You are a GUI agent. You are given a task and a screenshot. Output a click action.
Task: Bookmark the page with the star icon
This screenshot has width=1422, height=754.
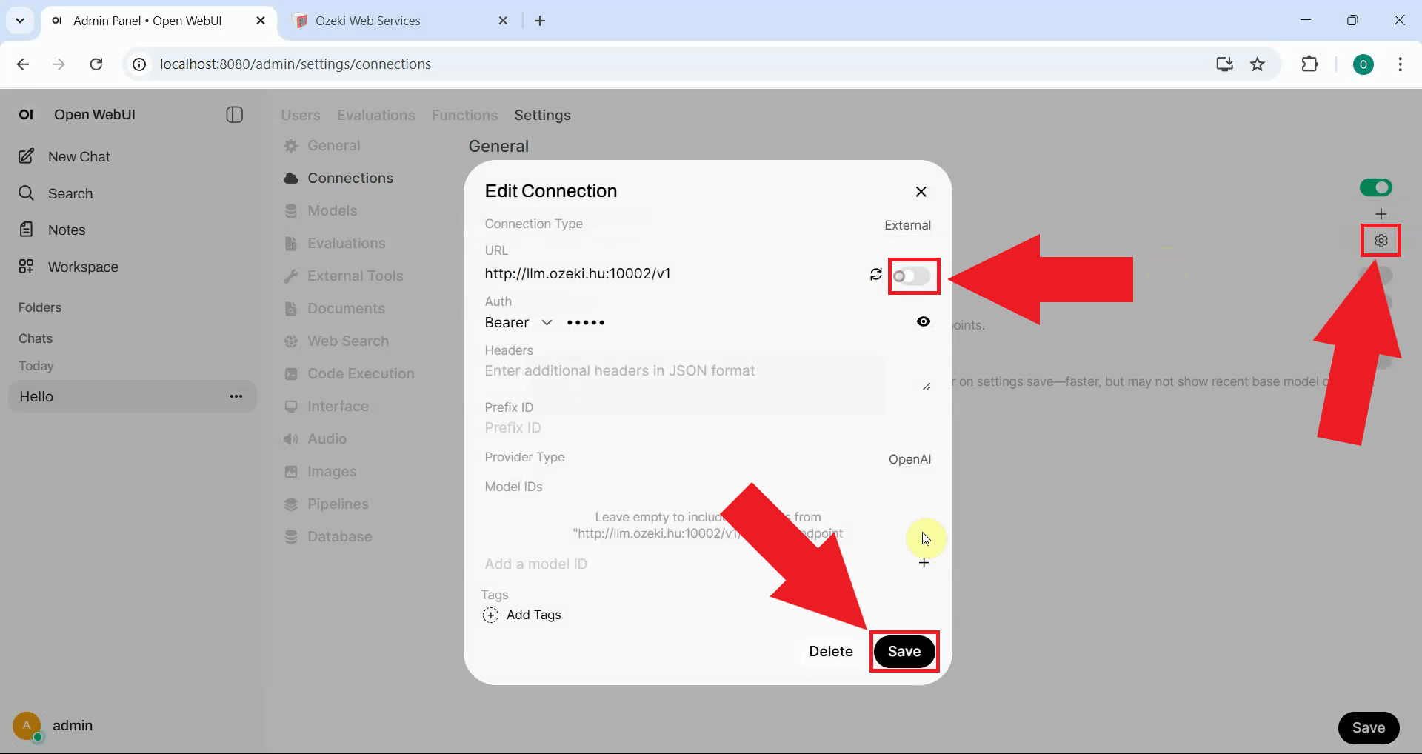1258,64
